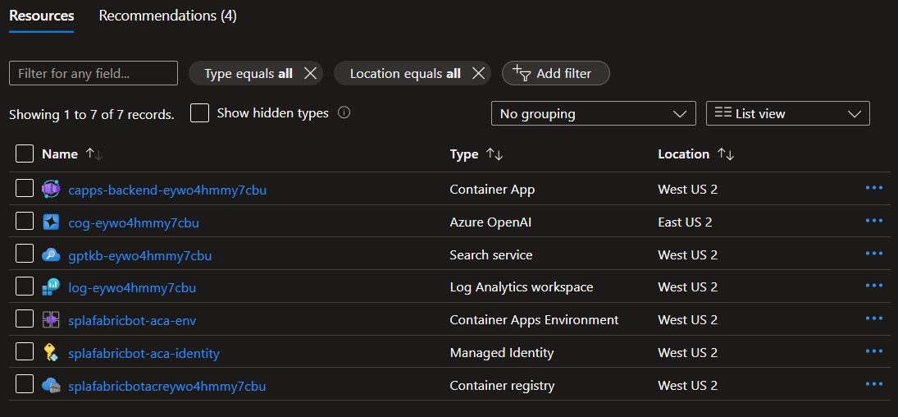Click the Filter for any field input box
898x417 pixels.
coord(93,73)
